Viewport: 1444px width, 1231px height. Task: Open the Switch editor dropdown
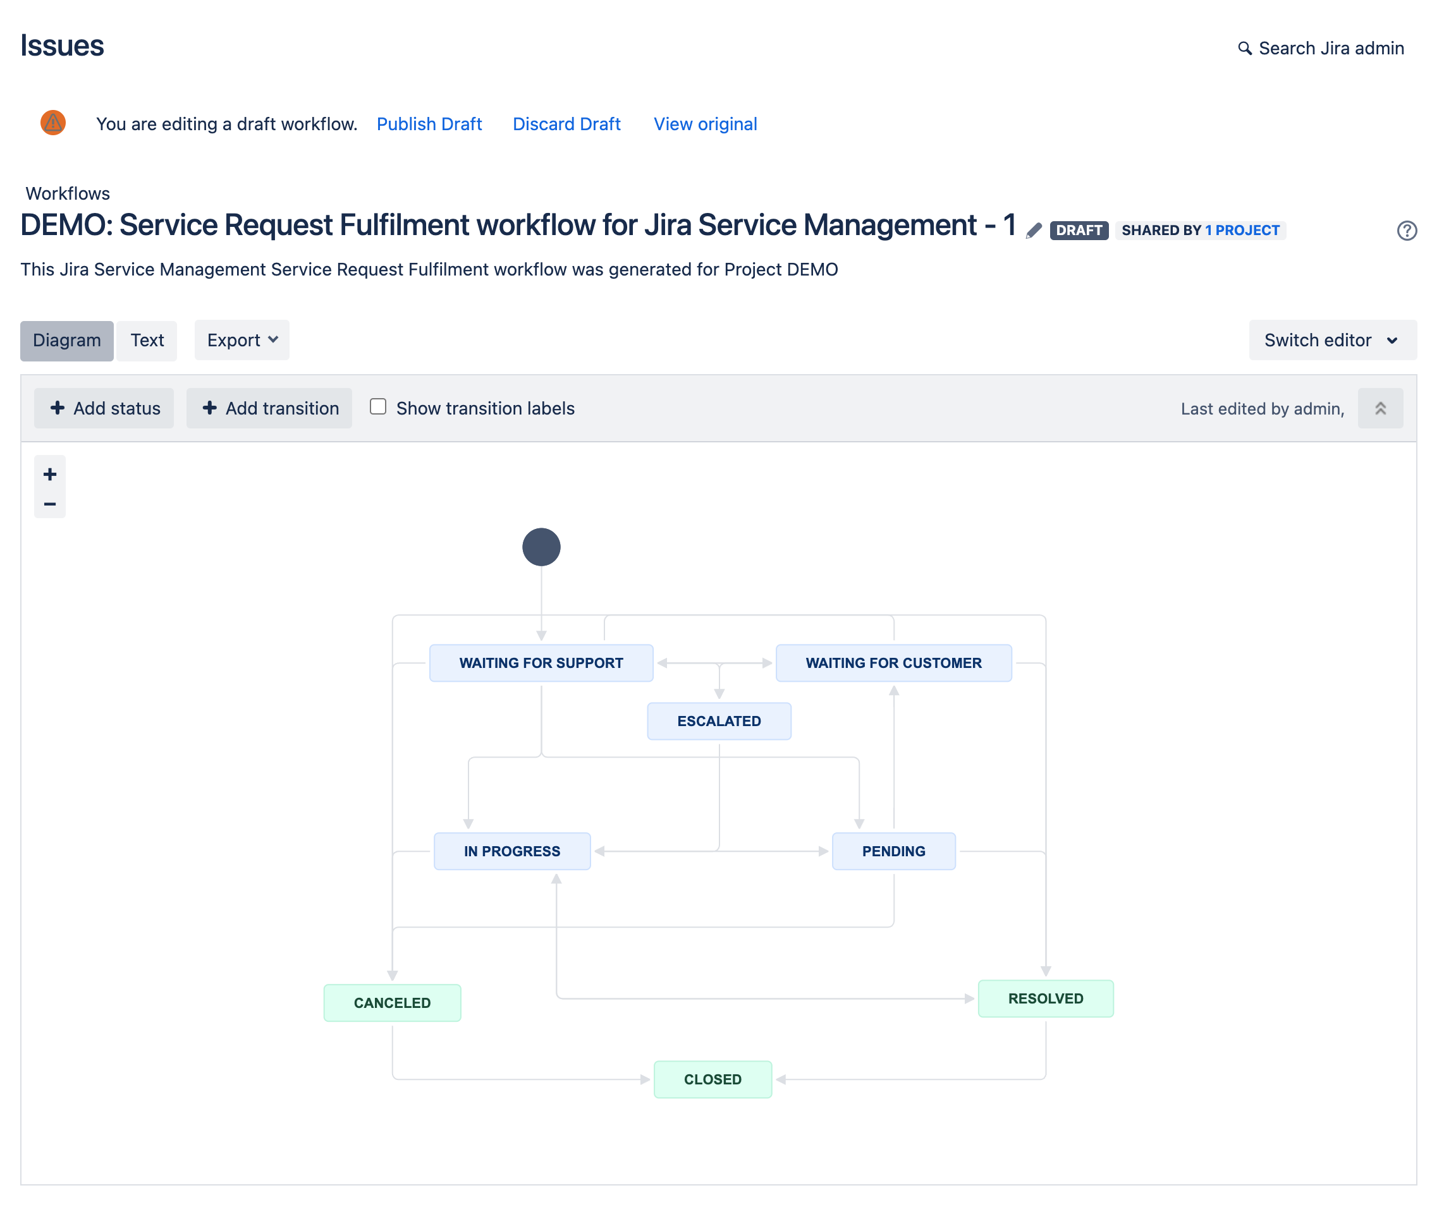pos(1333,340)
